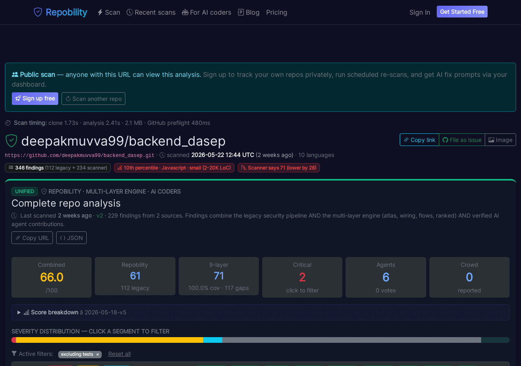521x366 pixels.
Task: Open the Blog page
Action: [x=249, y=12]
